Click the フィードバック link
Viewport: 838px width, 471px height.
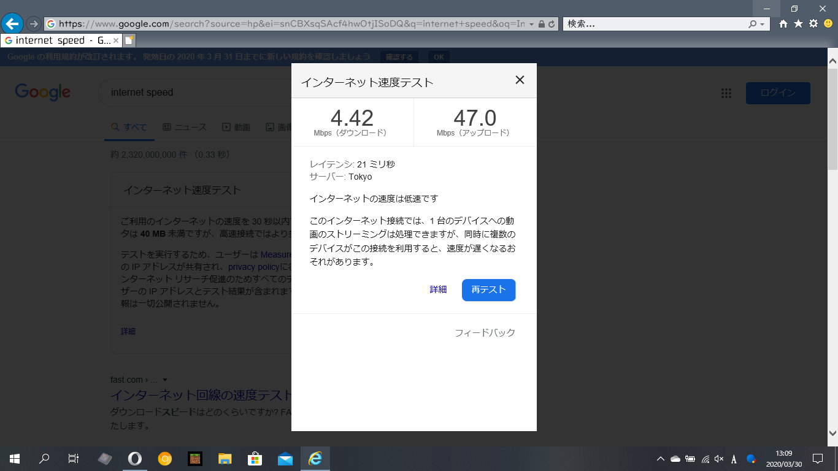485,333
